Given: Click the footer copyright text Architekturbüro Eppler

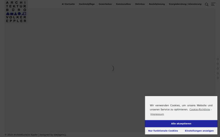Looking at the screenshot, I should 26,135.
